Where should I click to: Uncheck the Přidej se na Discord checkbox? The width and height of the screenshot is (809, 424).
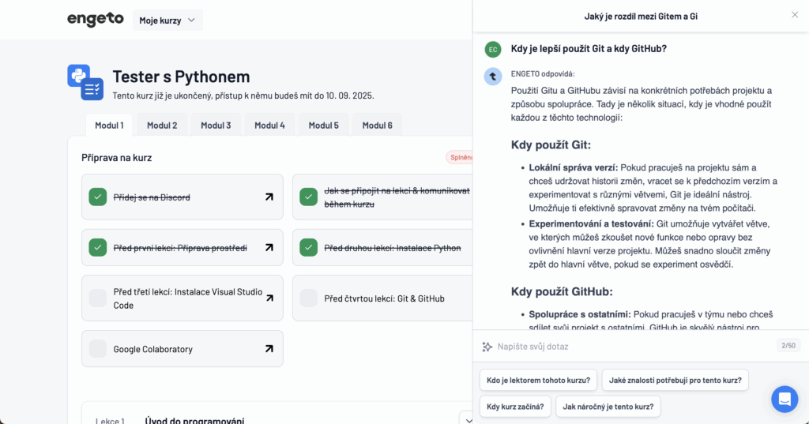98,197
